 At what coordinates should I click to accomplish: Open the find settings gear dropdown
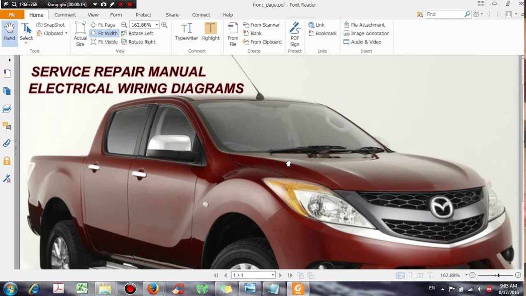(478, 14)
